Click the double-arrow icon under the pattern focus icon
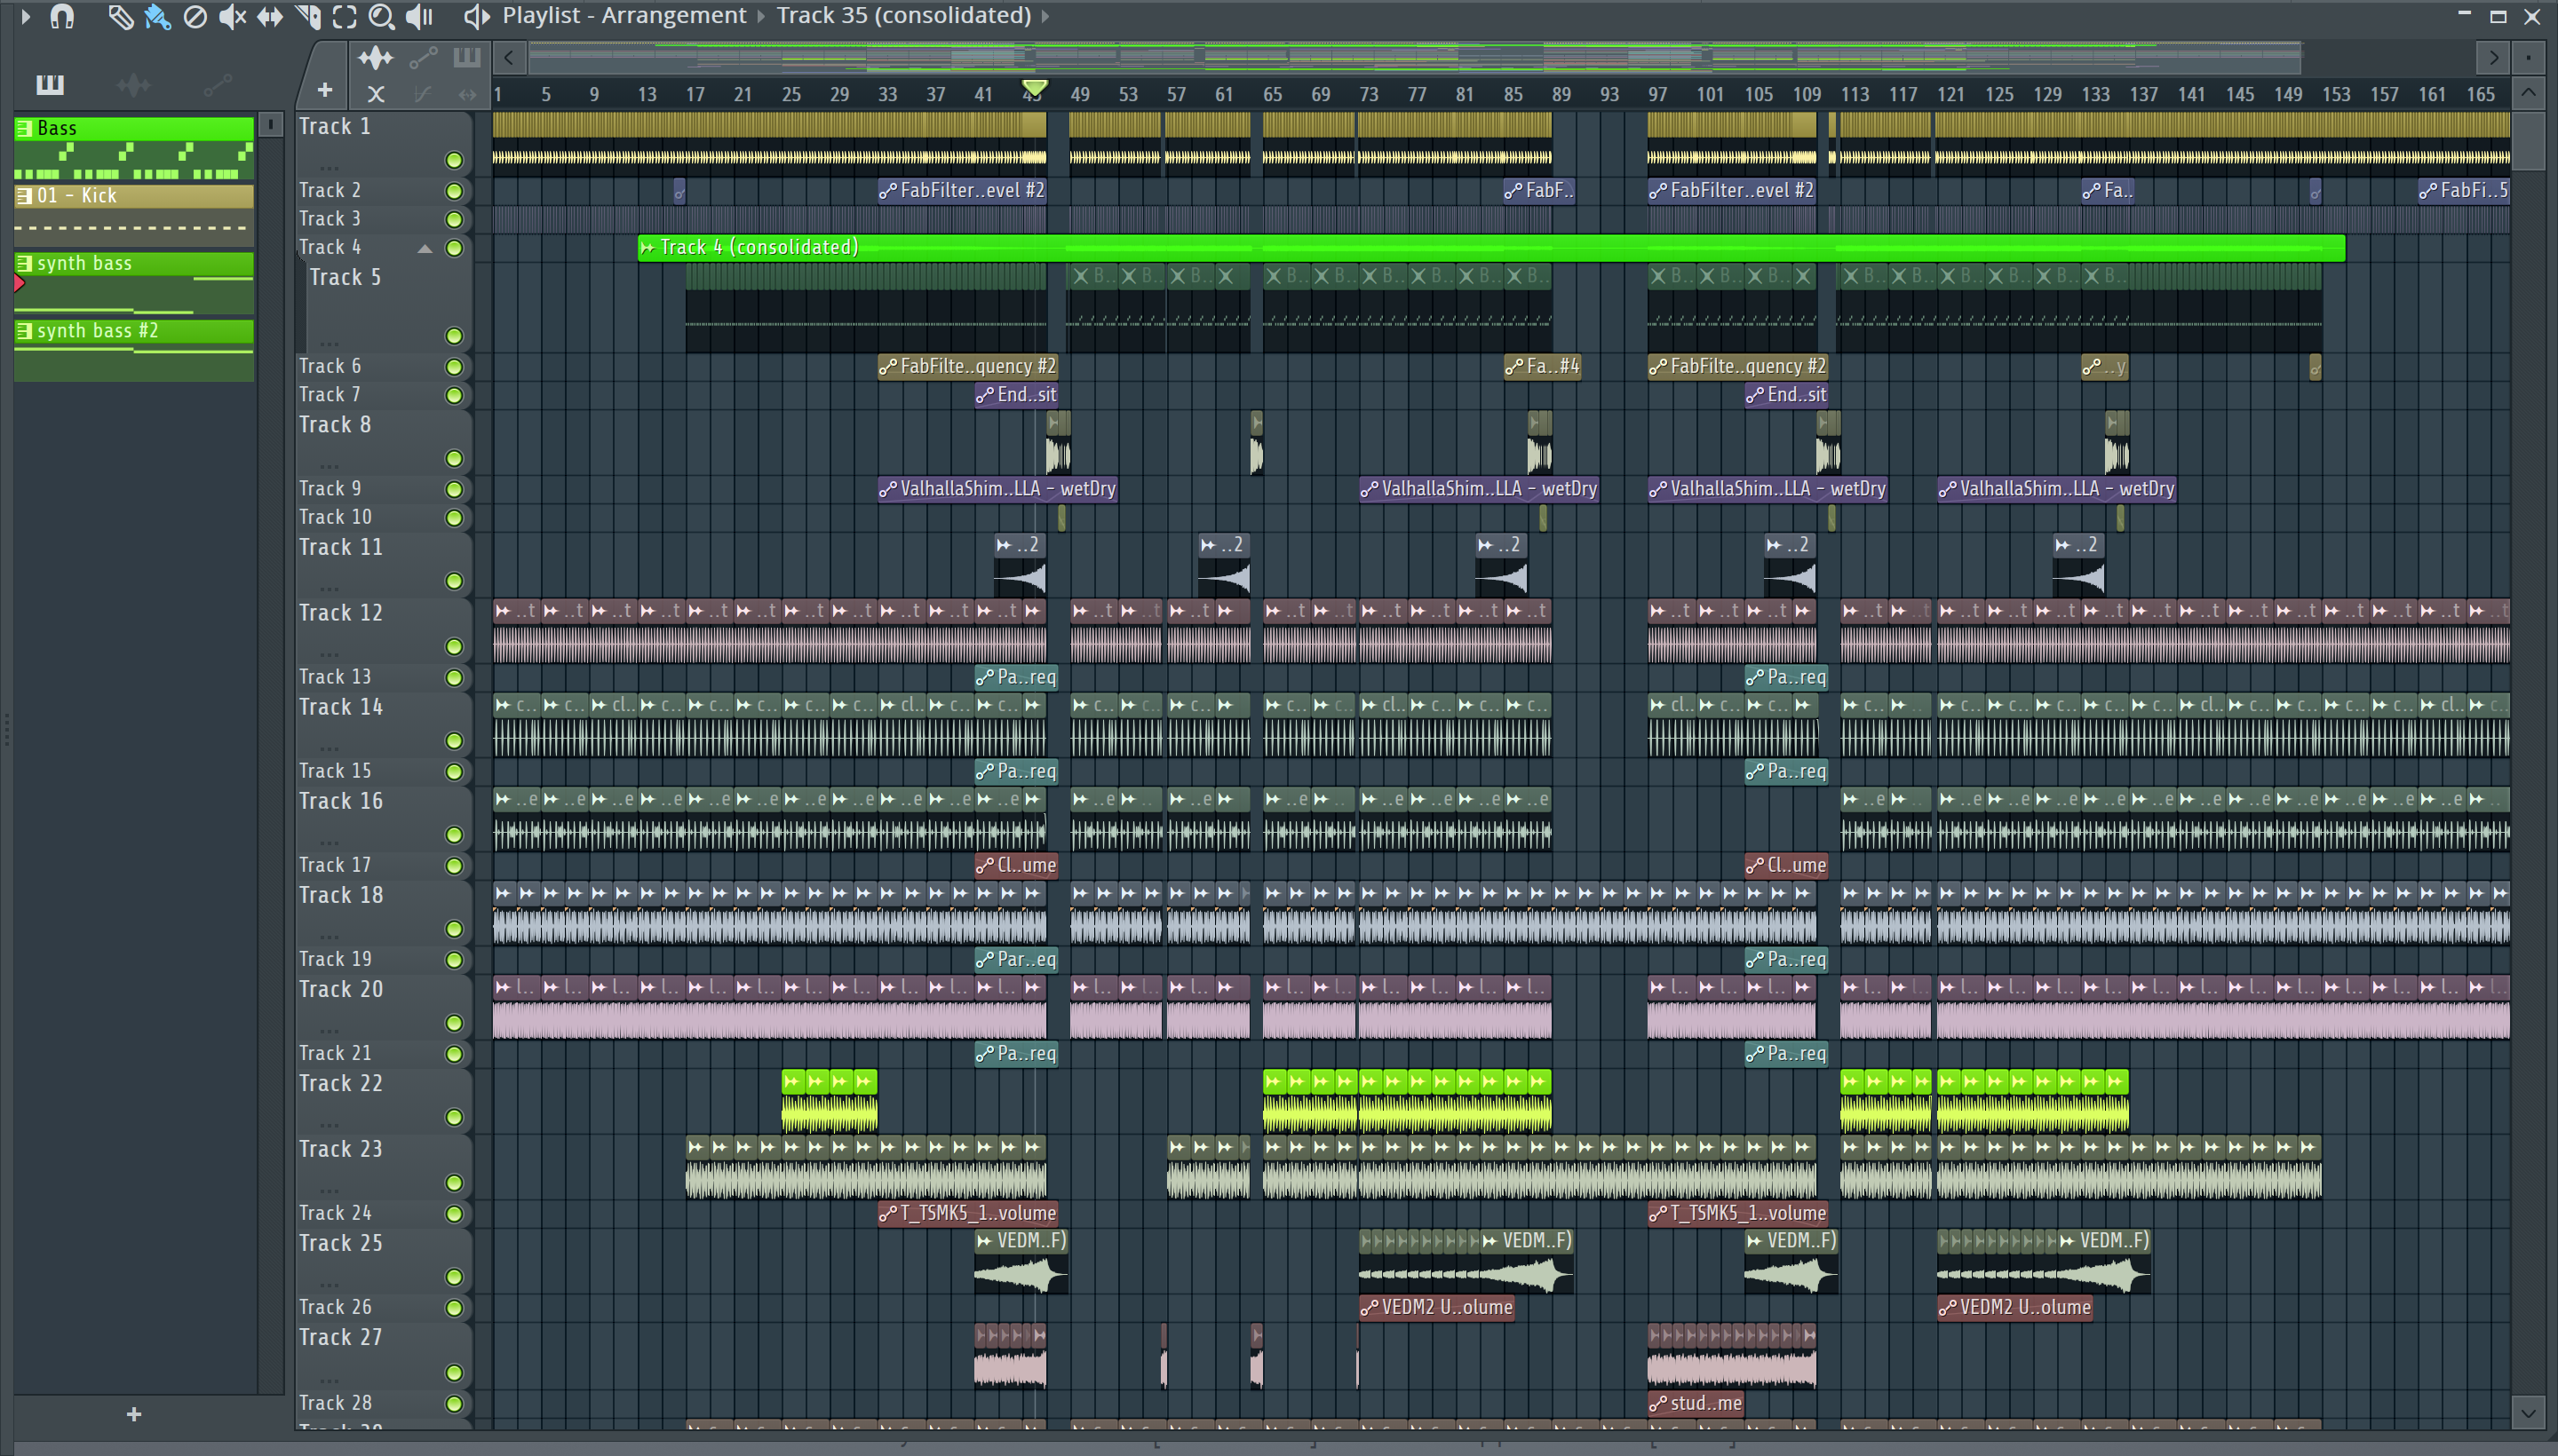The height and width of the screenshot is (1456, 2558). (467, 94)
